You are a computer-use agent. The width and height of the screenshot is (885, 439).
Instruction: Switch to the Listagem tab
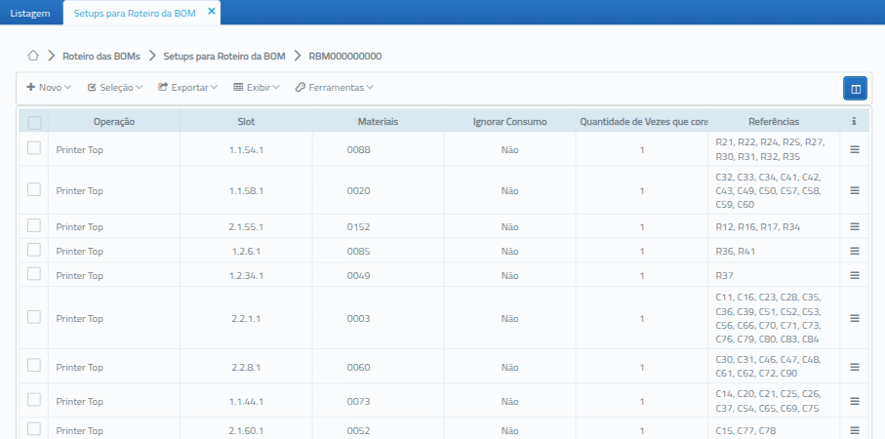point(30,13)
